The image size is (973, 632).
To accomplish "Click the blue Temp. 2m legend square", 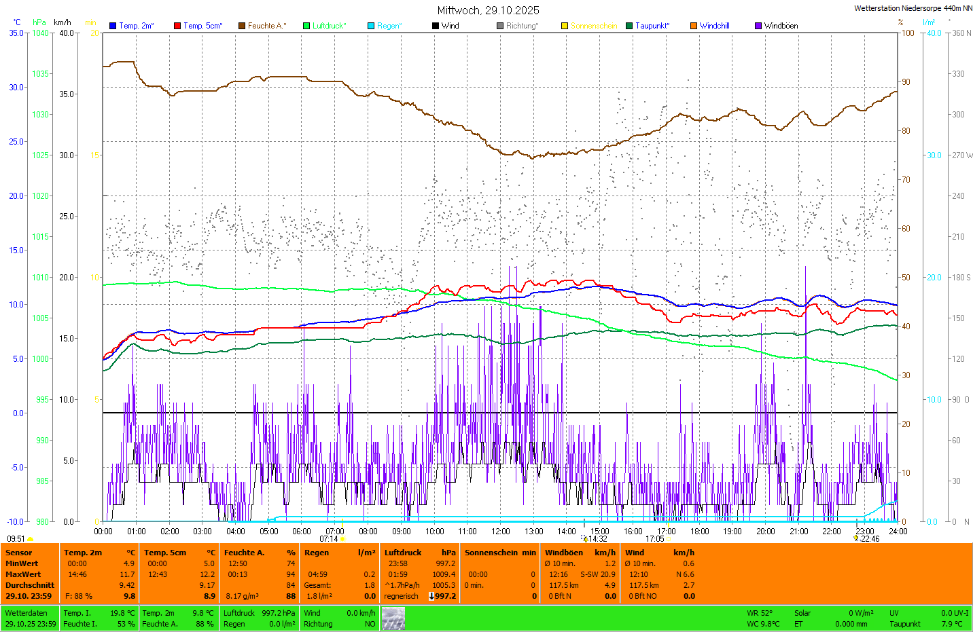I will [113, 26].
